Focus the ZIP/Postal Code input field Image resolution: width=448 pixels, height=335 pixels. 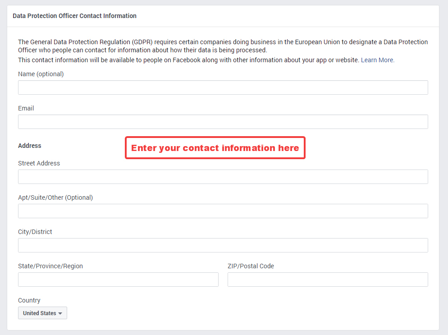[x=328, y=280]
